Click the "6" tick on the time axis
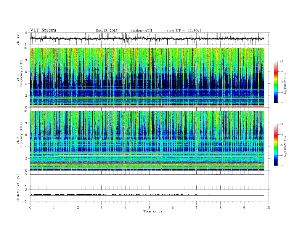This screenshot has height=233, width=302. click(173, 207)
